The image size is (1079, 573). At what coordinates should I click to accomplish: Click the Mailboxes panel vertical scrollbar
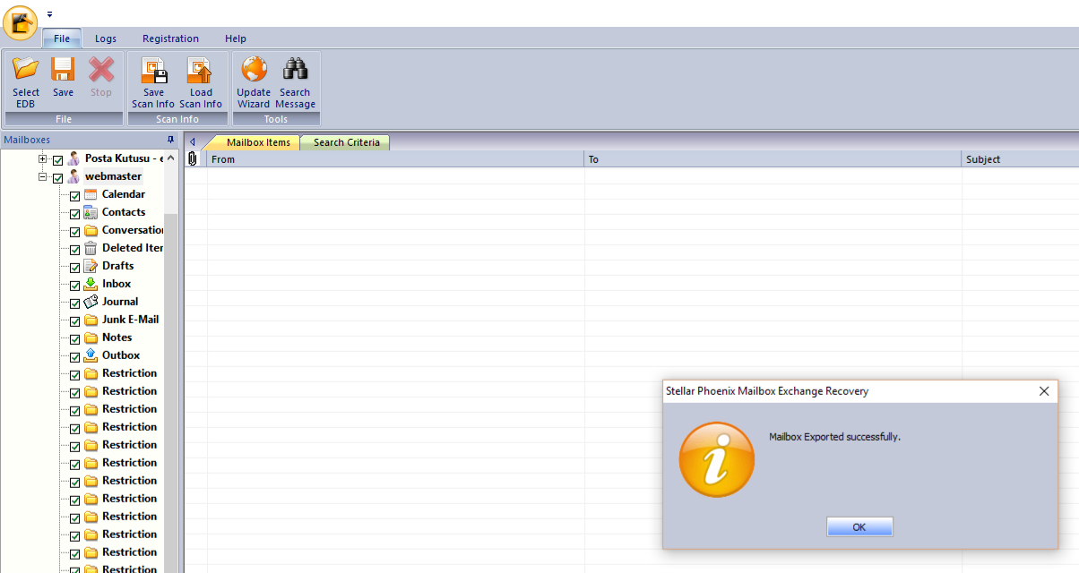tap(171, 361)
